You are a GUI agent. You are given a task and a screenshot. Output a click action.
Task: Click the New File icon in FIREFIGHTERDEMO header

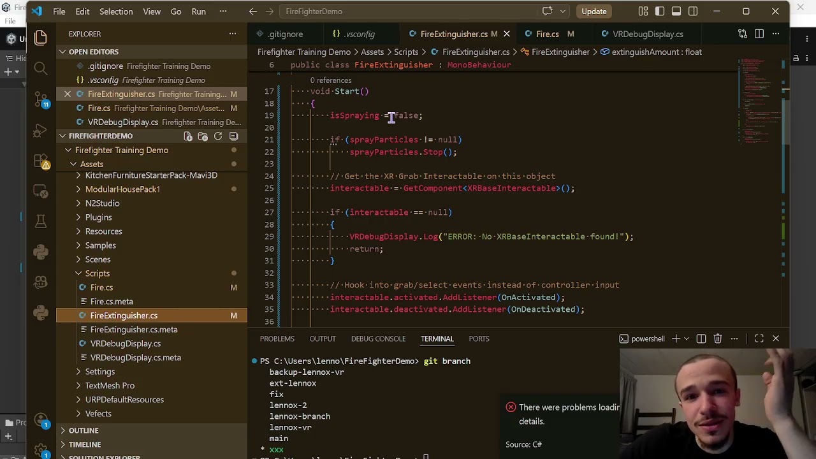(x=188, y=136)
